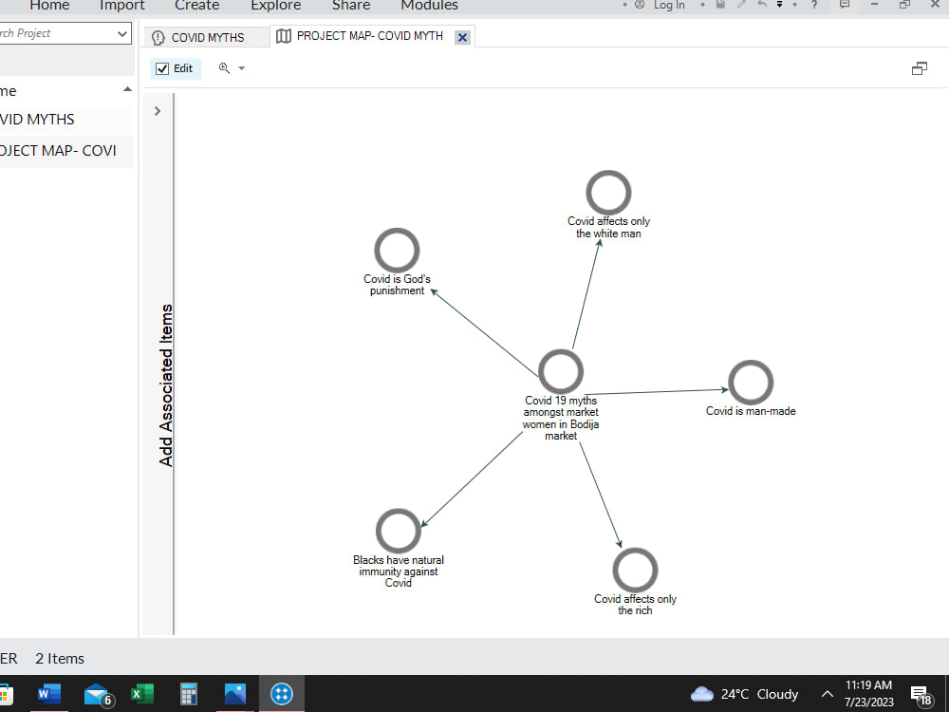This screenshot has height=712, width=949.
Task: Click the user account icon beside Log In
Action: point(640,5)
